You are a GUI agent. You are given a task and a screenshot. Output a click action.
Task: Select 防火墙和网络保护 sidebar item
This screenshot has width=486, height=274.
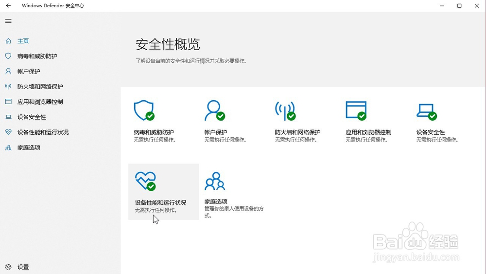(40, 87)
